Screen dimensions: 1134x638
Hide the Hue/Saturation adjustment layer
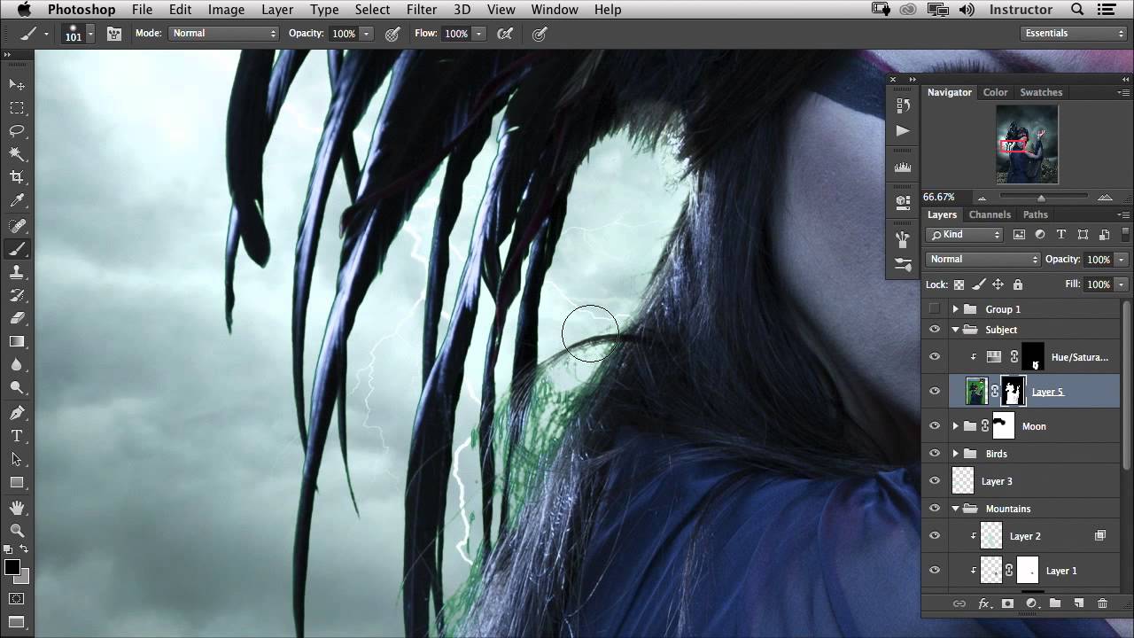coord(934,357)
